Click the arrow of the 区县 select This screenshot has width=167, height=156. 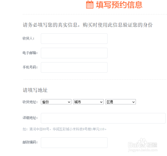(x=133, y=102)
